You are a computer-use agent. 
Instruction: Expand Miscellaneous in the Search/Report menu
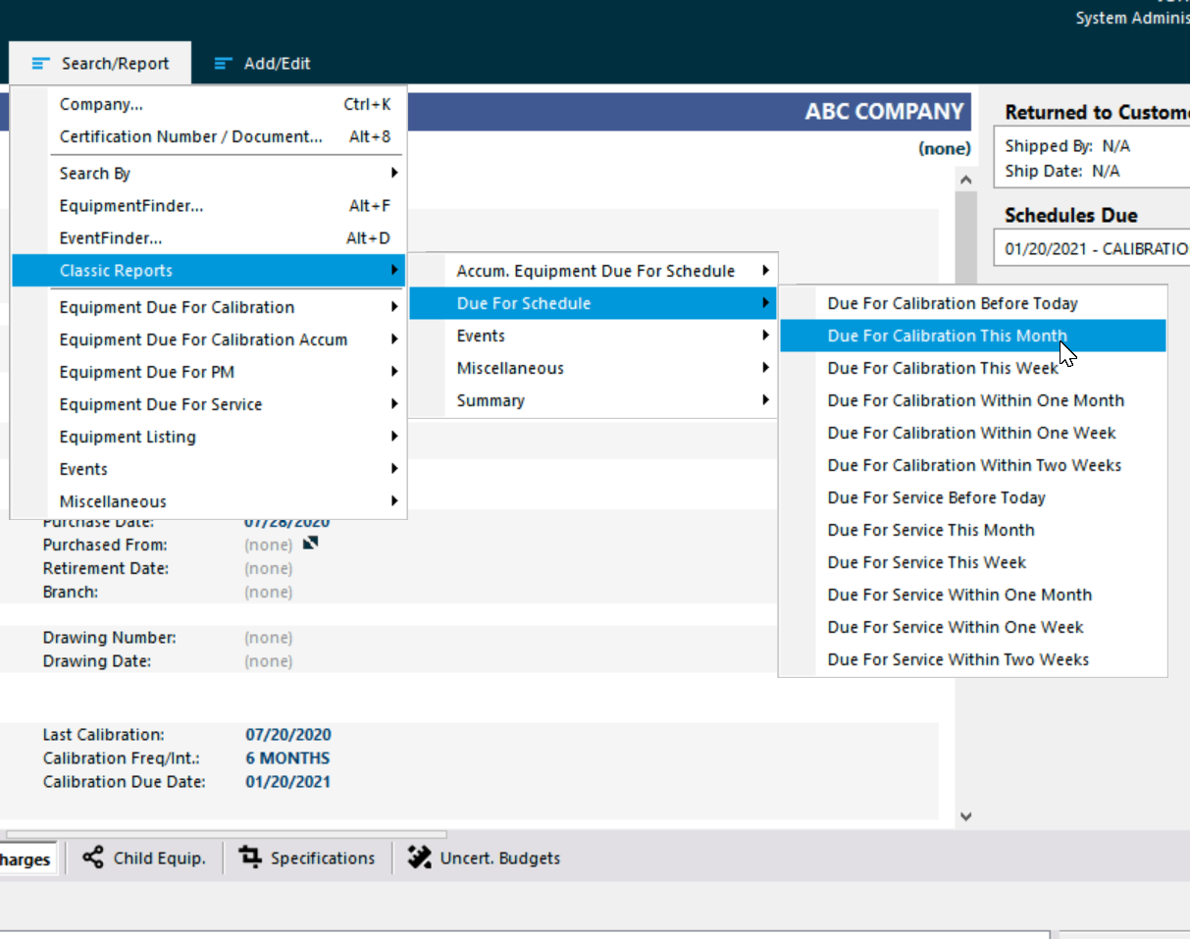point(208,501)
